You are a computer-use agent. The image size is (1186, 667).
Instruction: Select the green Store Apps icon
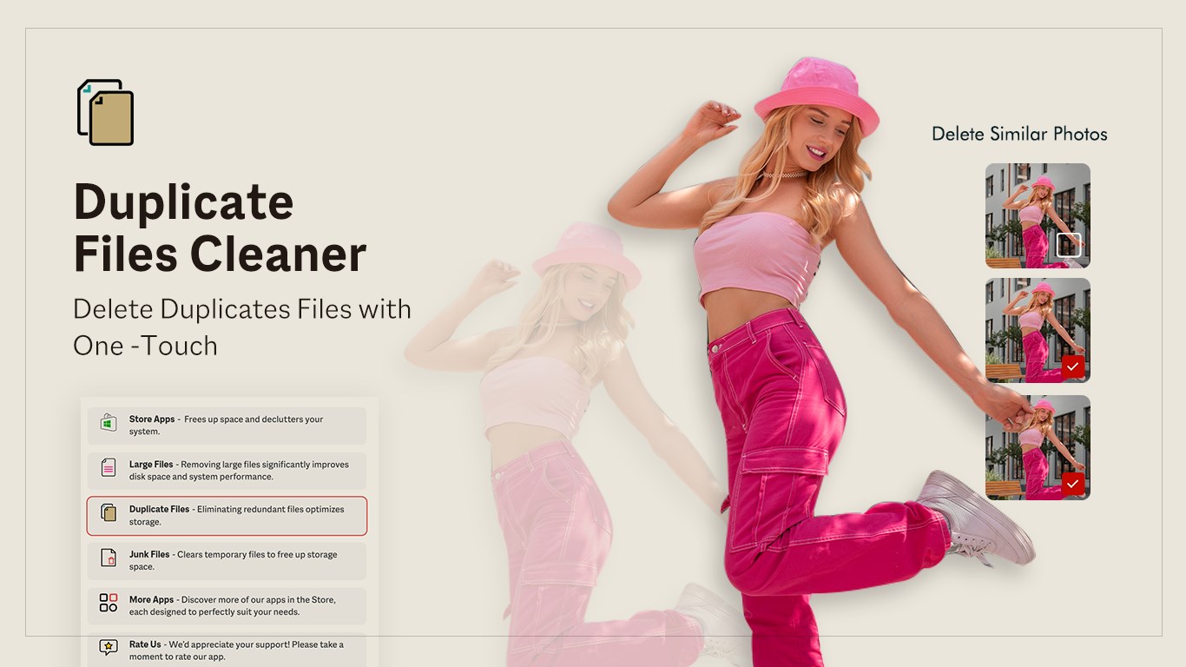tap(109, 423)
